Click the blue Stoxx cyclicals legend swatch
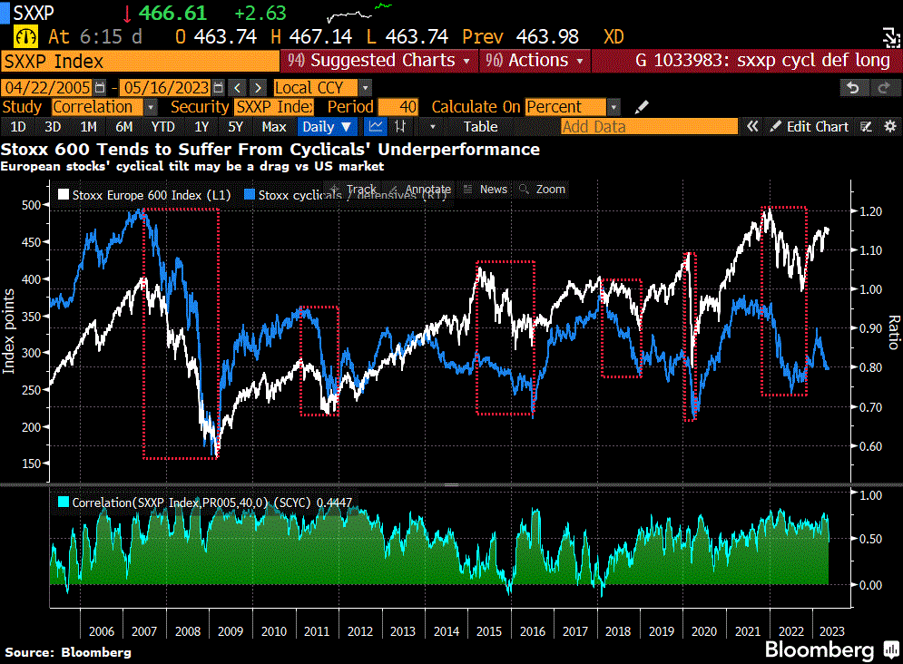 (x=250, y=195)
